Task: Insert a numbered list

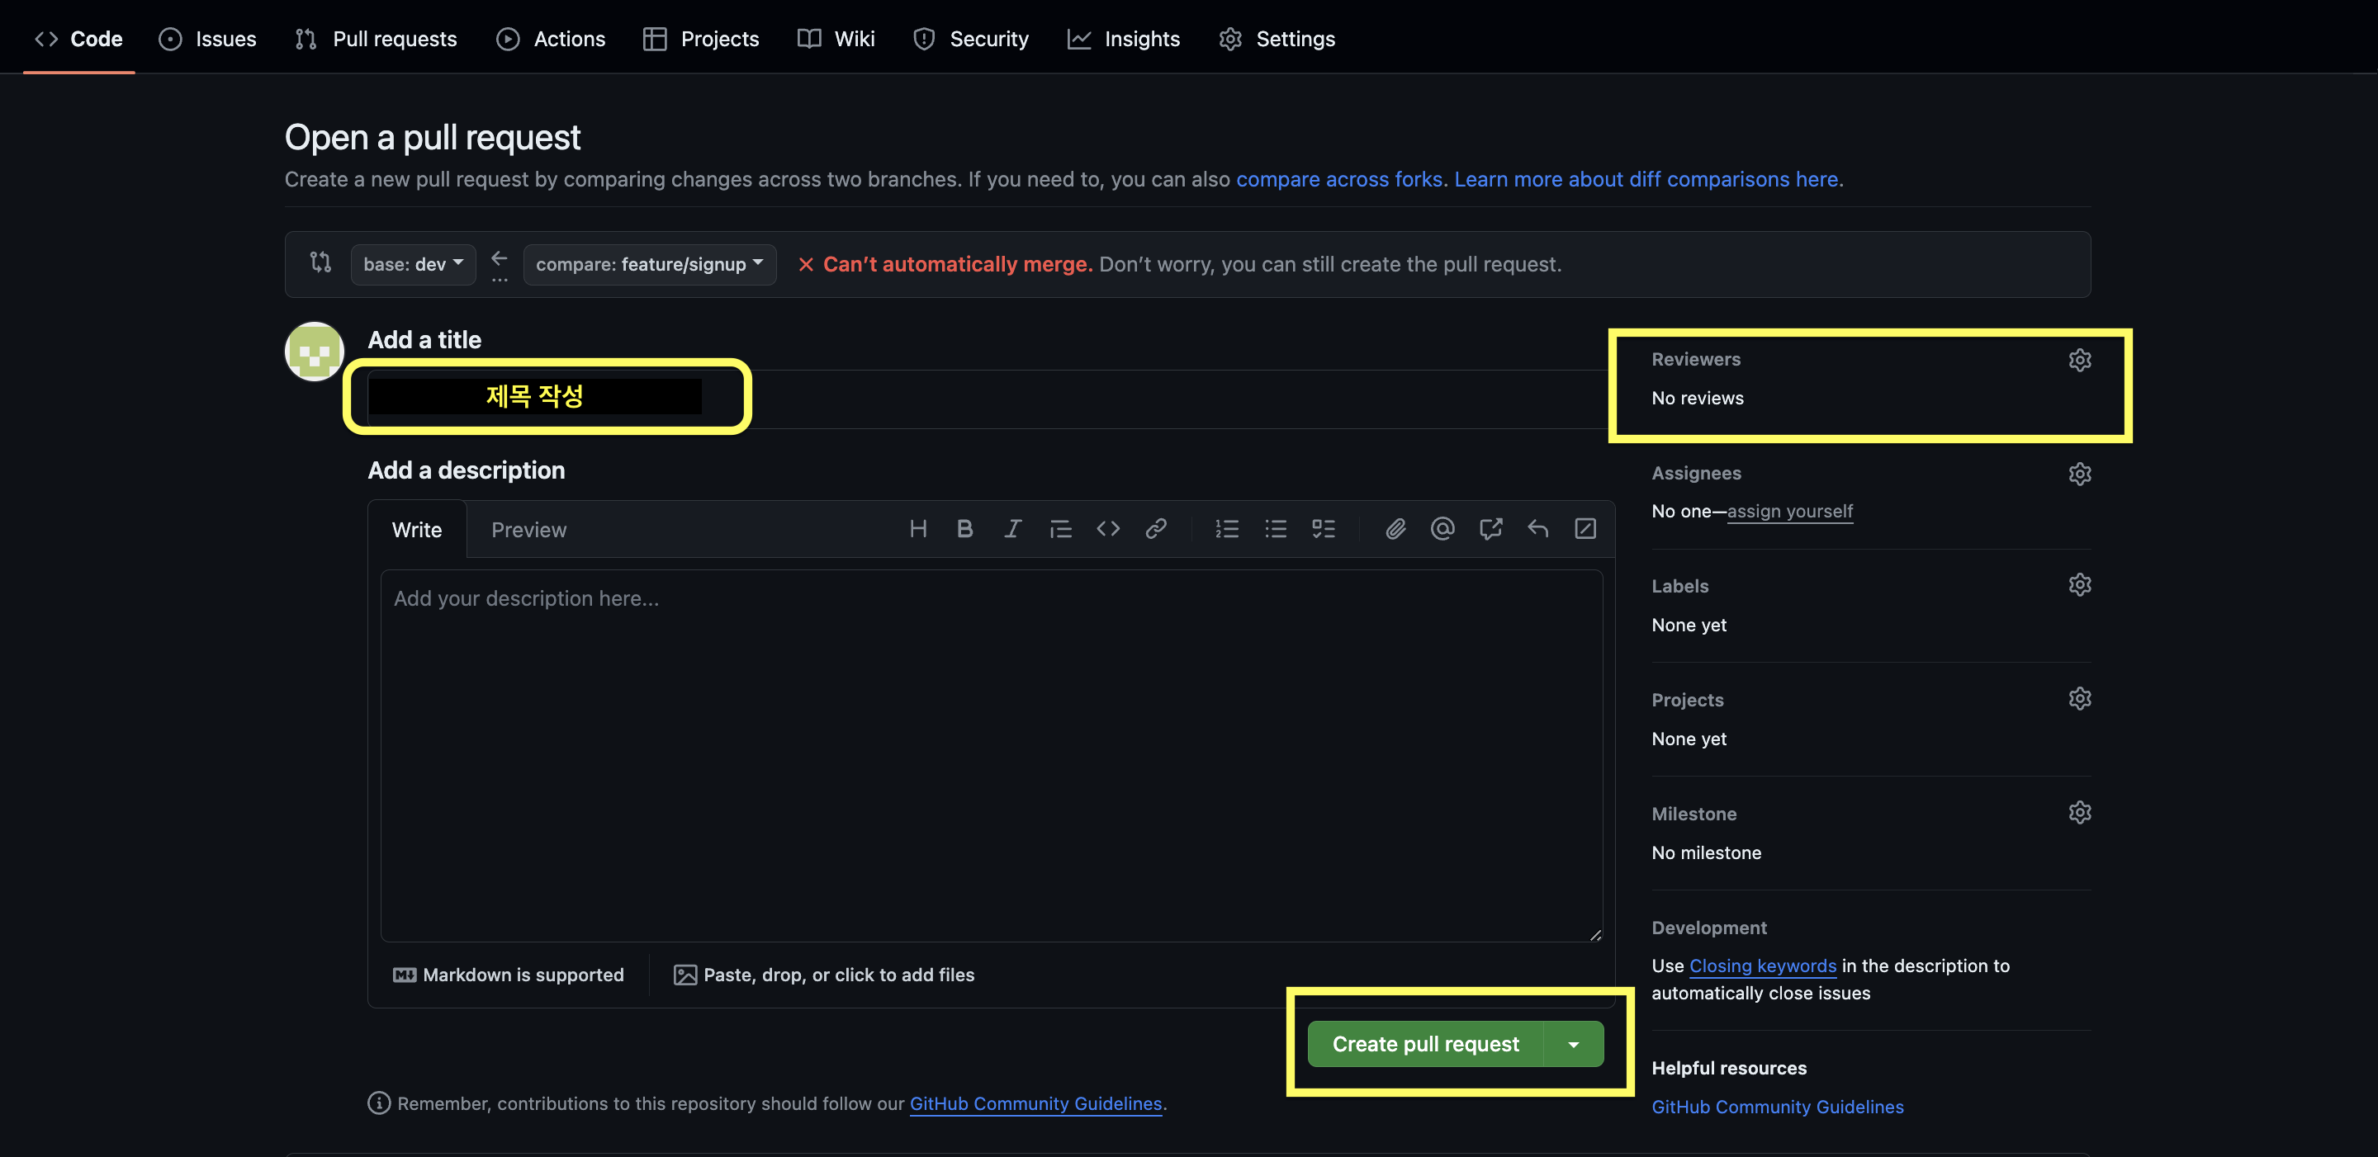Action: (1227, 529)
